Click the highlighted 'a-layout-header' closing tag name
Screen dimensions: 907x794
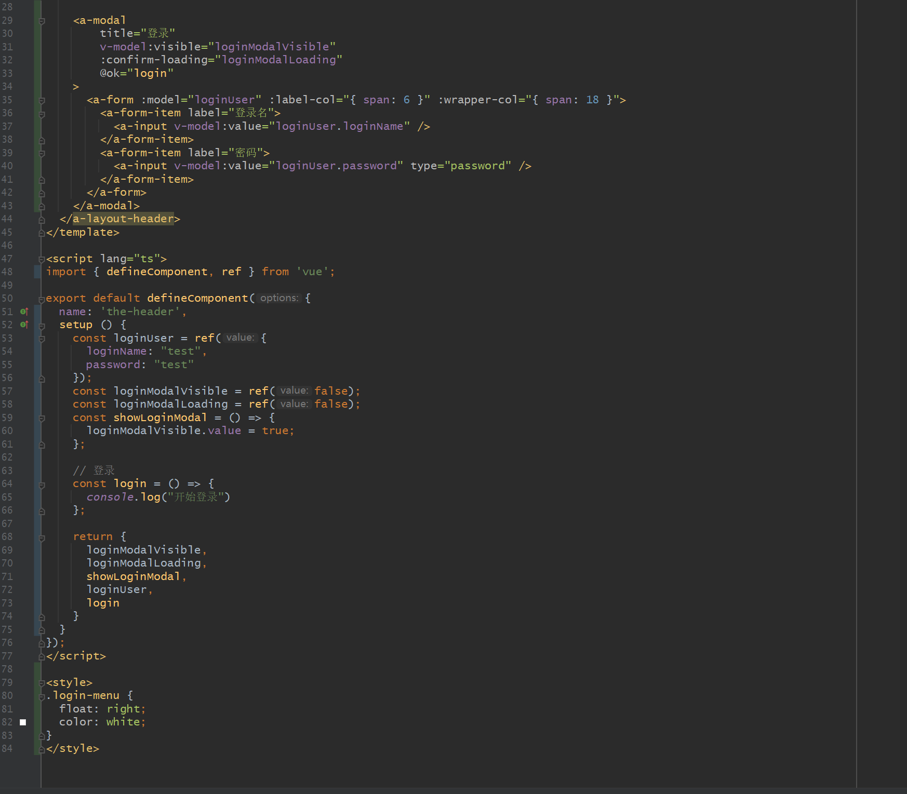[123, 219]
